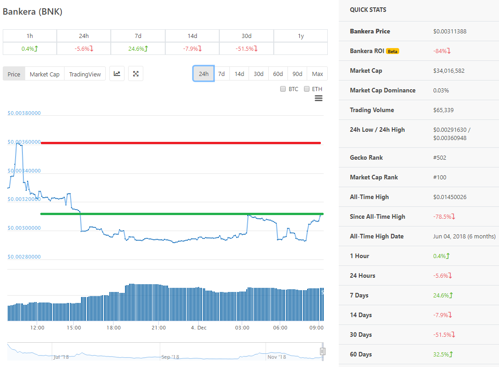Click the -51.5% thirty-day change cell
The image size is (499, 367).
pyautogui.click(x=246, y=49)
